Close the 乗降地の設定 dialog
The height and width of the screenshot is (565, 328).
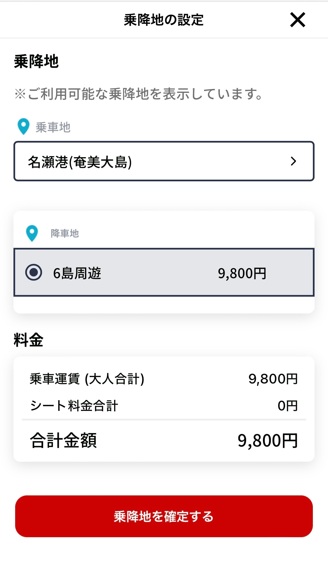coord(297,20)
